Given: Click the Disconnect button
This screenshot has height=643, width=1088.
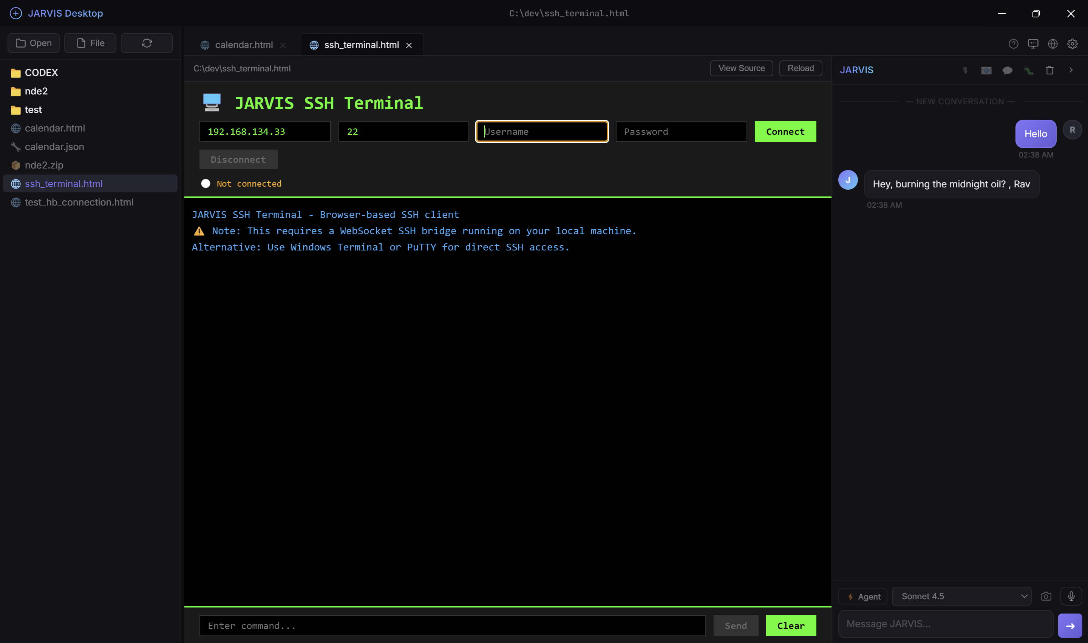Looking at the screenshot, I should [238, 159].
